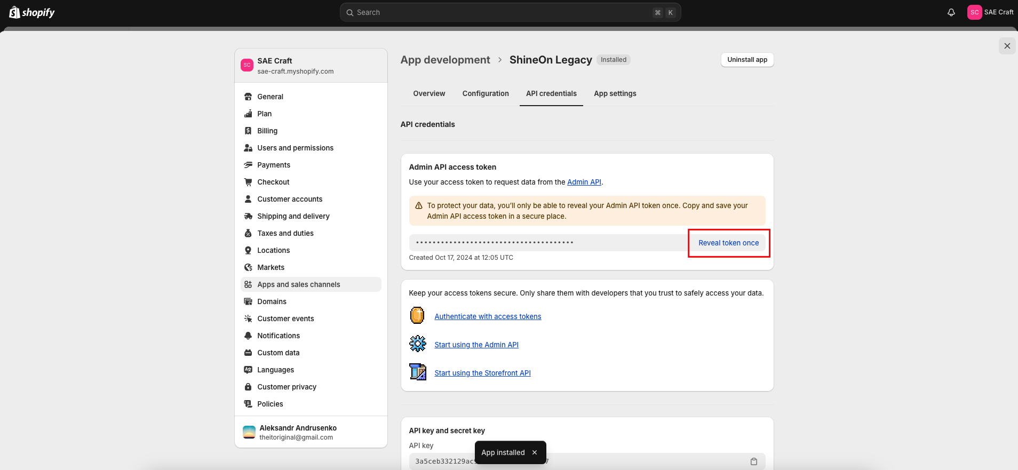Screen dimensions: 1018x470
Task: Click the Admin API access token heading
Action: [452, 167]
